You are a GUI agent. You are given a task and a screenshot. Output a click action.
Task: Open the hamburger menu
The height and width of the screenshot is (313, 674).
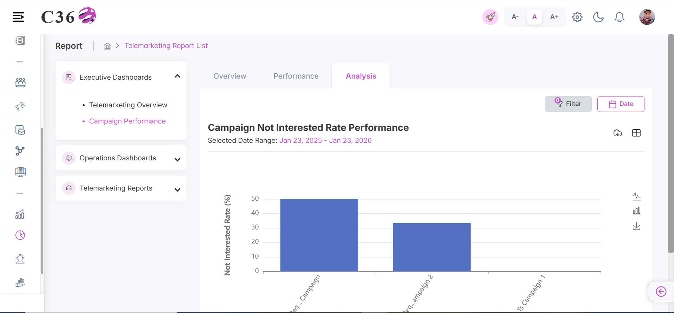point(18,17)
